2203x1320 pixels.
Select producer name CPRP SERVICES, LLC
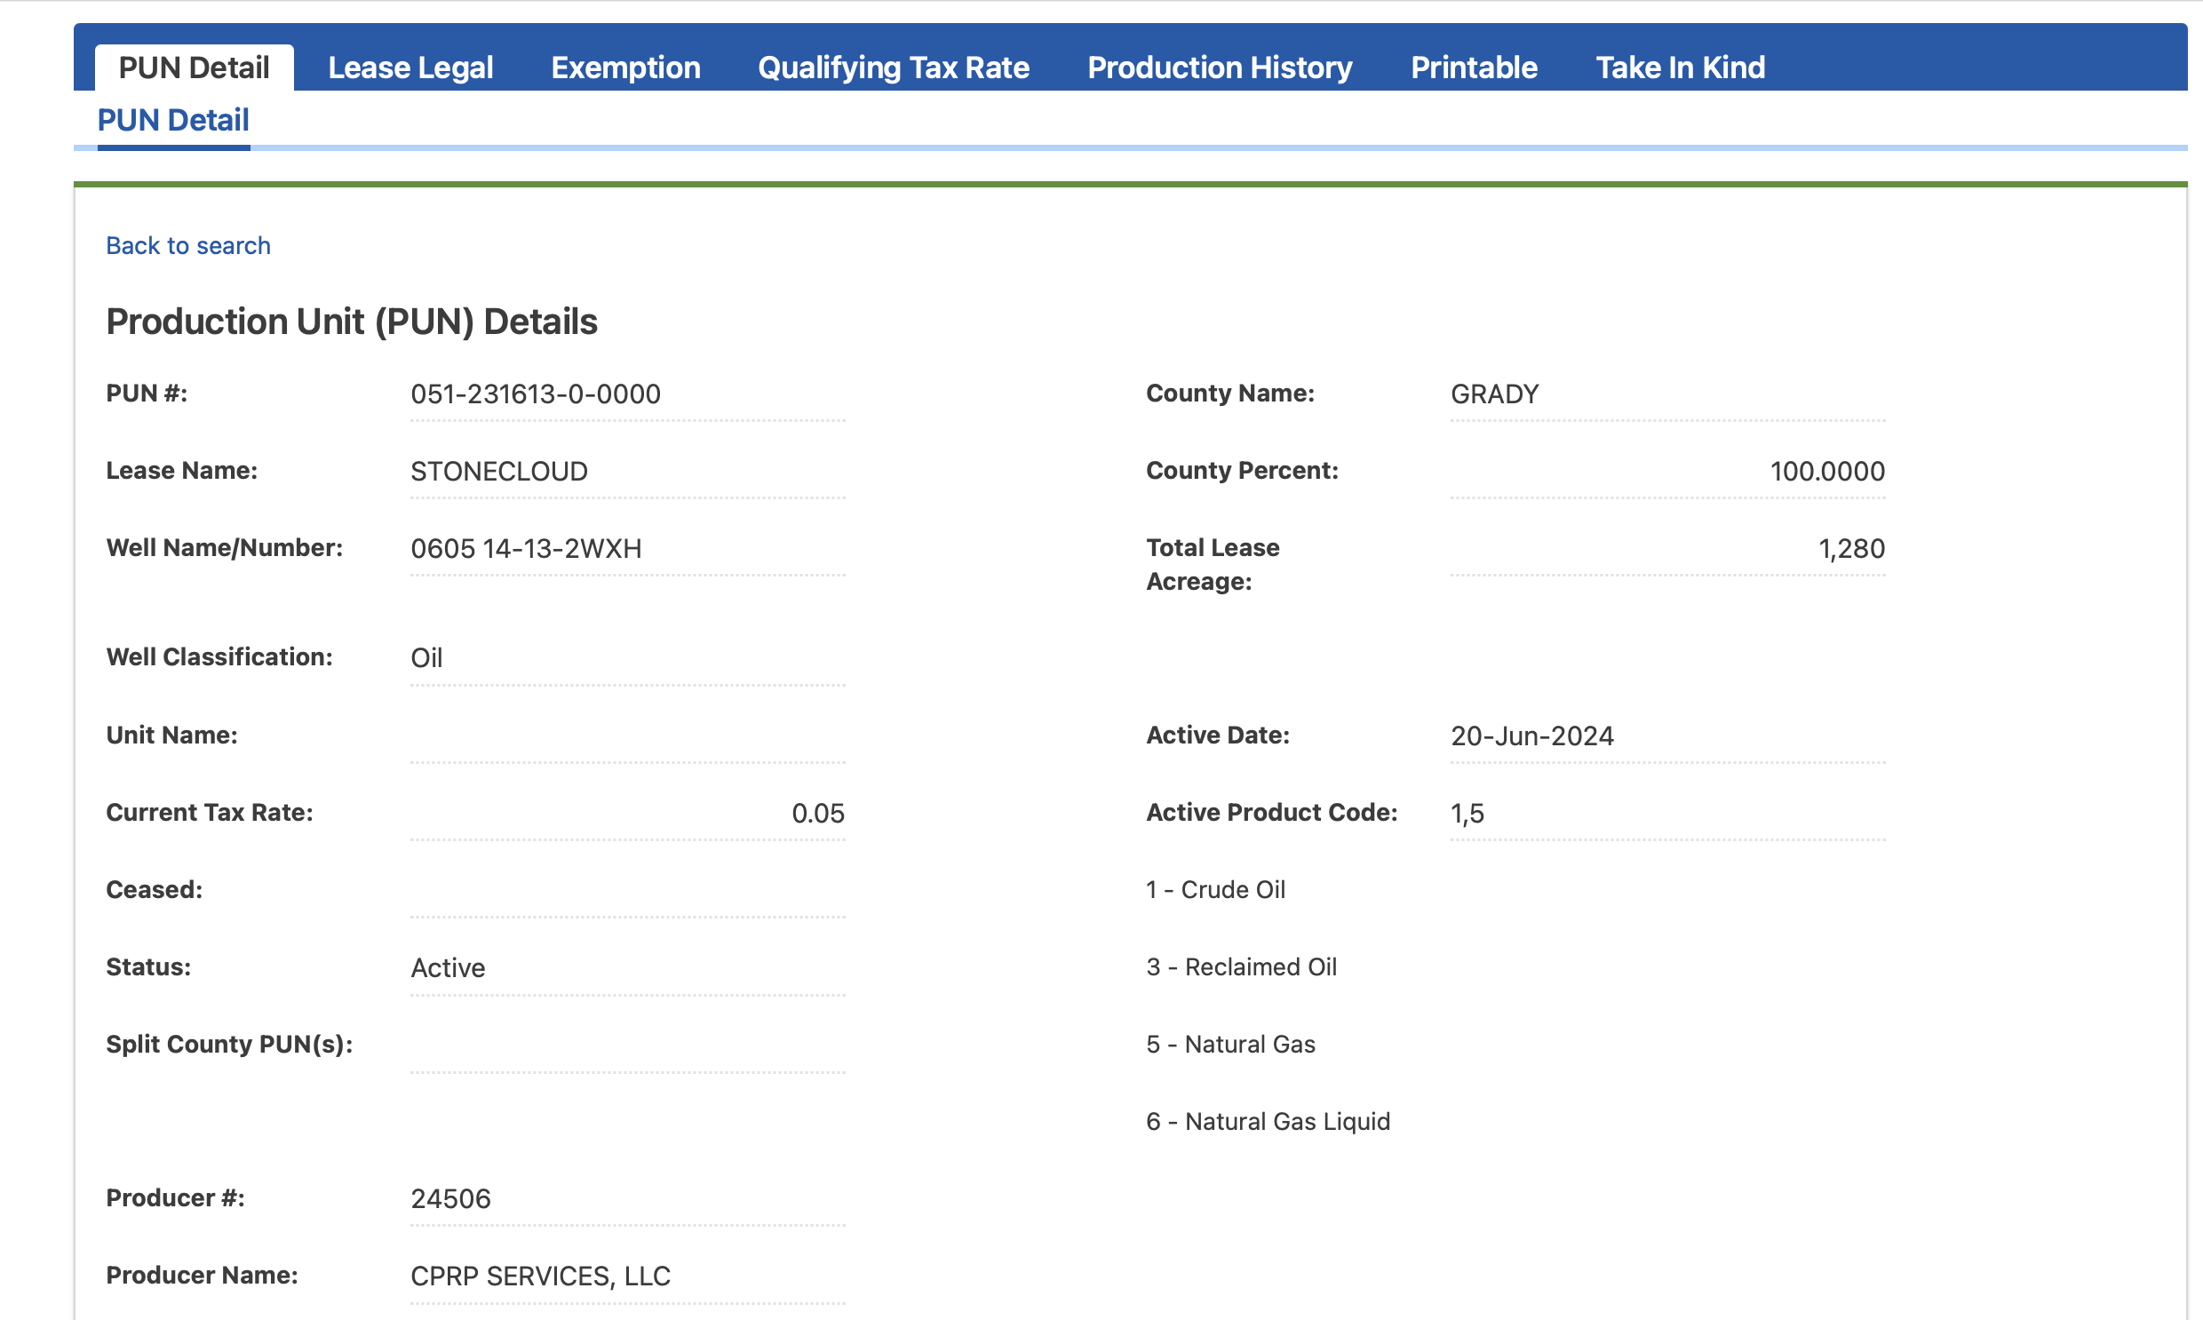pos(540,1276)
